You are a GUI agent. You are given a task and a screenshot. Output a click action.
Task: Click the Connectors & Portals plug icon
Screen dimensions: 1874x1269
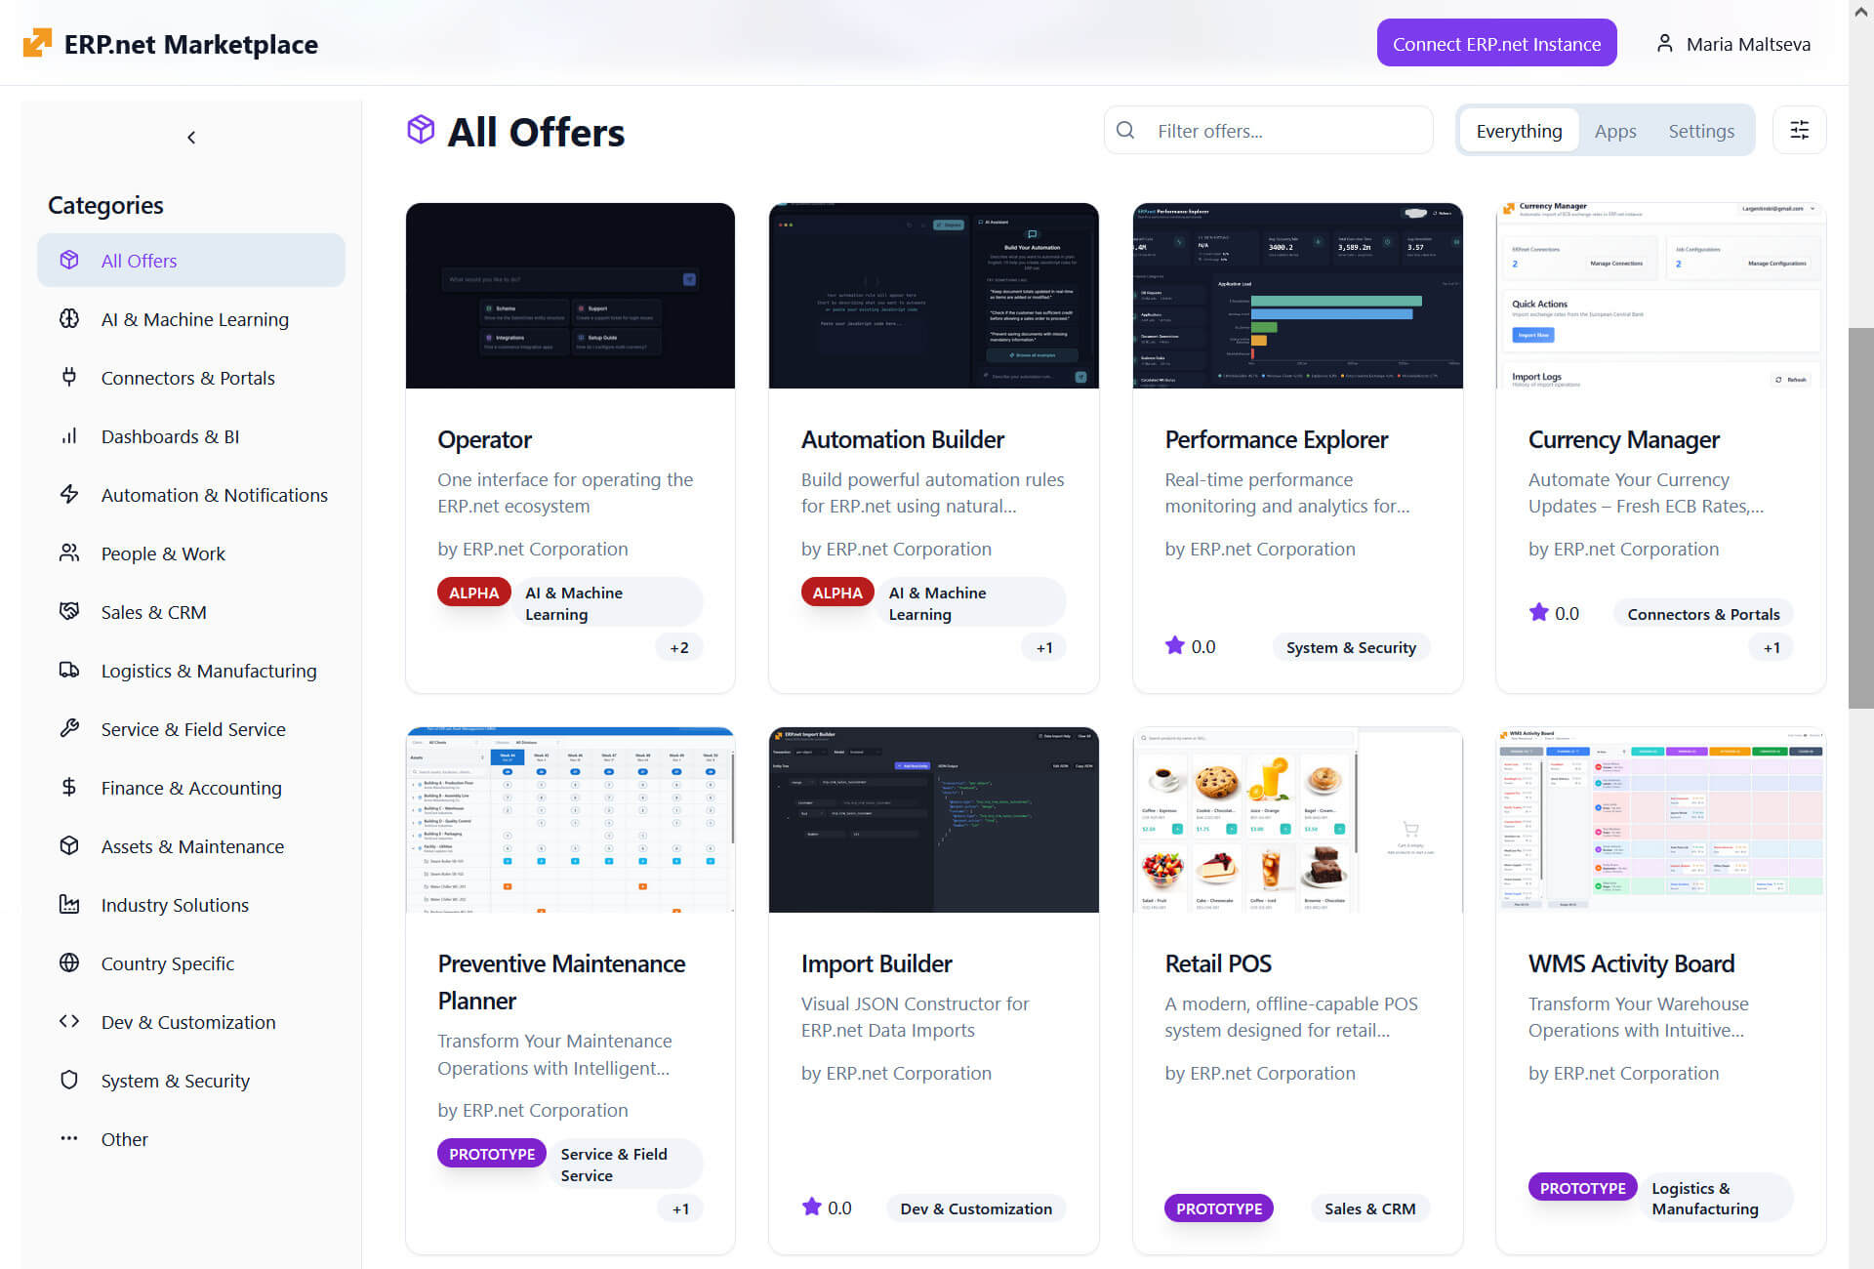tap(69, 377)
